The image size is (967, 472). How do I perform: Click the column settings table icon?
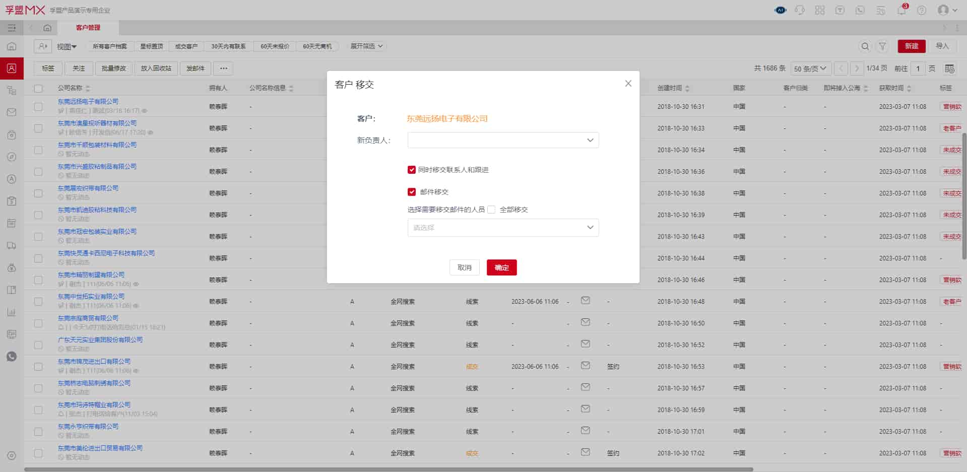pyautogui.click(x=949, y=69)
